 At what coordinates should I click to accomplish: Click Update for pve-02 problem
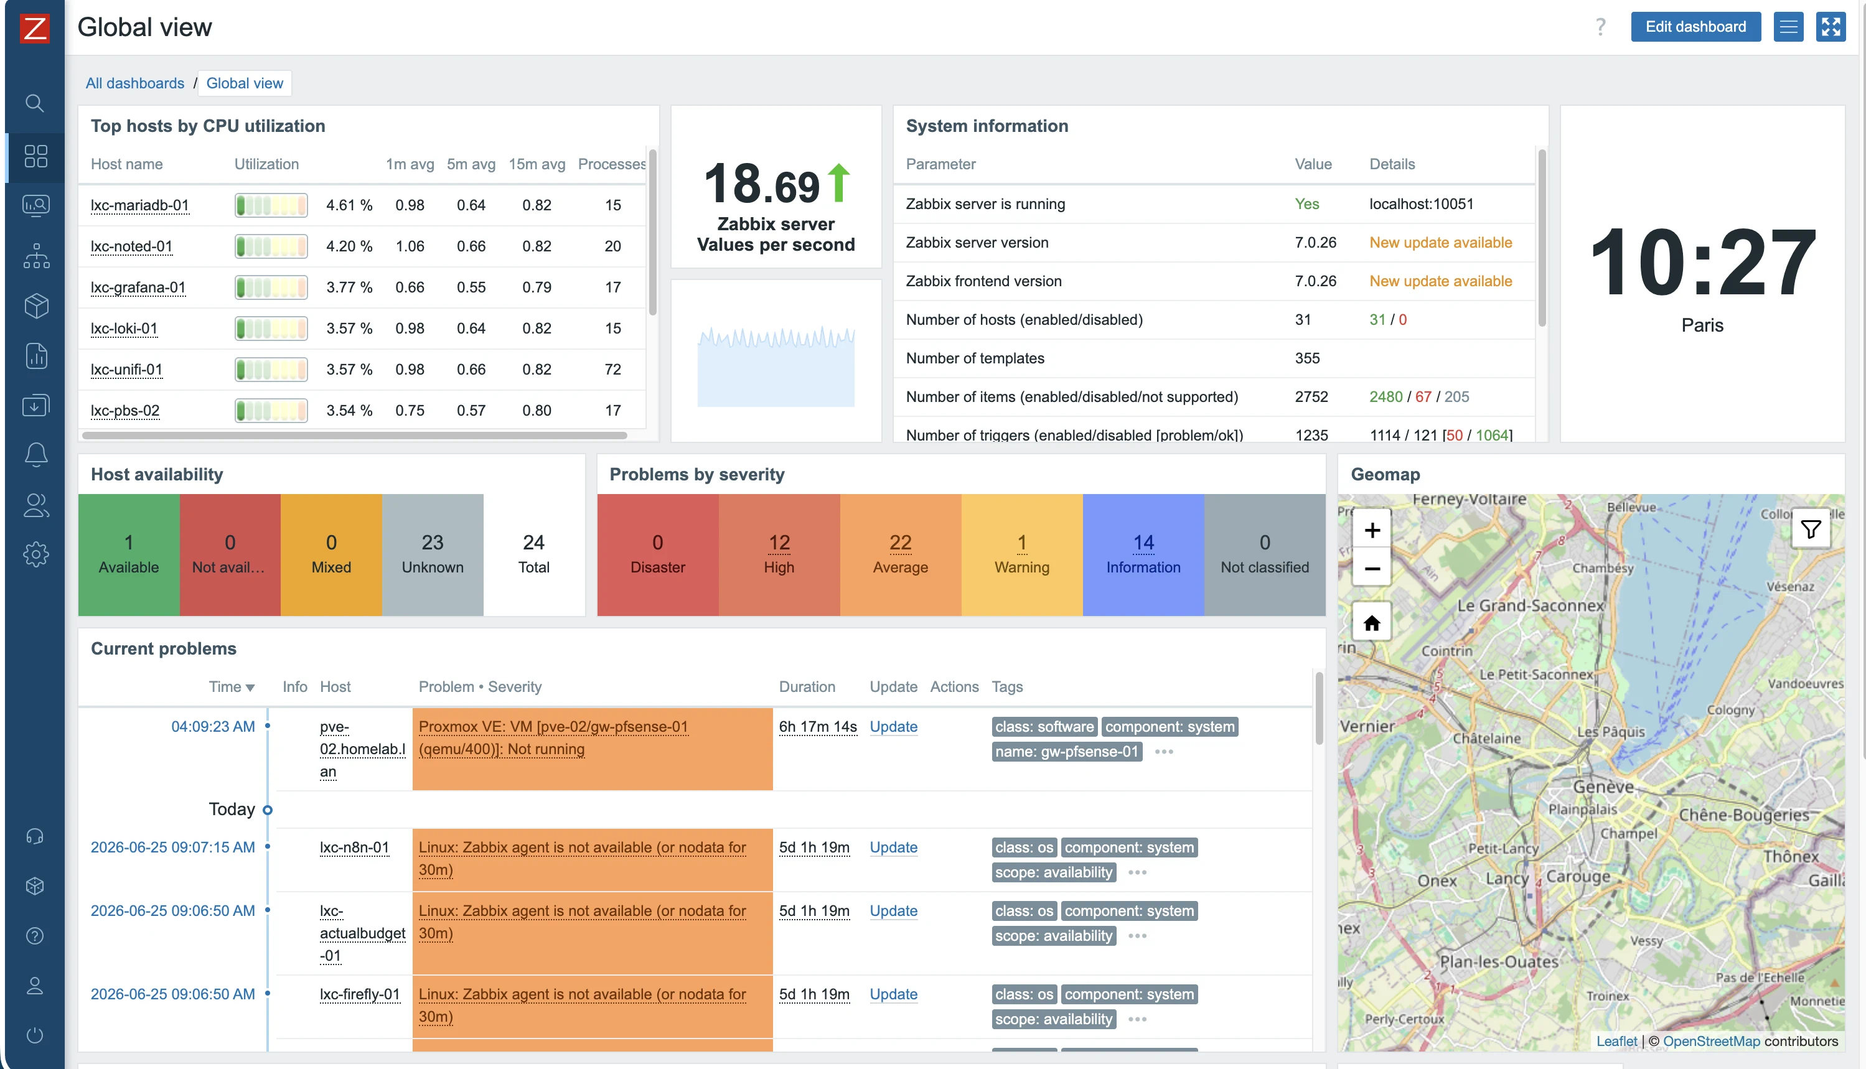(893, 726)
